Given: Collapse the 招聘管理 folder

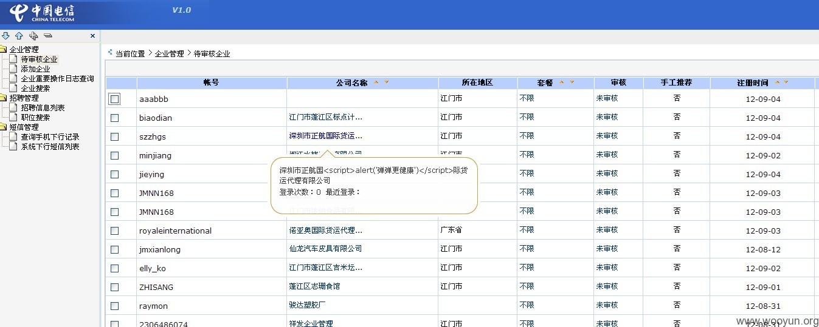Looking at the screenshot, I should click(3, 98).
